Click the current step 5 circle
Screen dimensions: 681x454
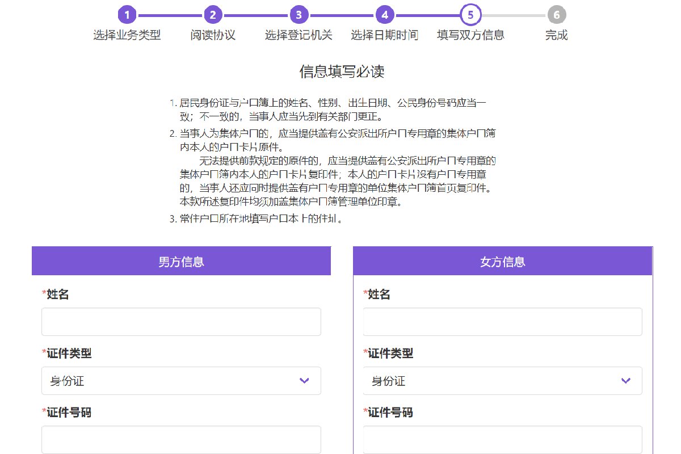(x=470, y=15)
